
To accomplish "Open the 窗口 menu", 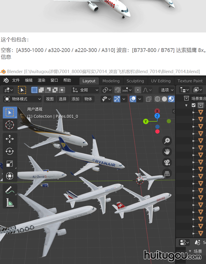I will (54, 81).
